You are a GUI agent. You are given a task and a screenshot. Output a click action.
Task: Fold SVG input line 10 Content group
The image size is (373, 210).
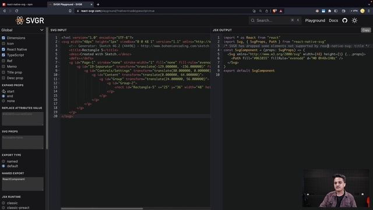pyautogui.click(x=59, y=75)
